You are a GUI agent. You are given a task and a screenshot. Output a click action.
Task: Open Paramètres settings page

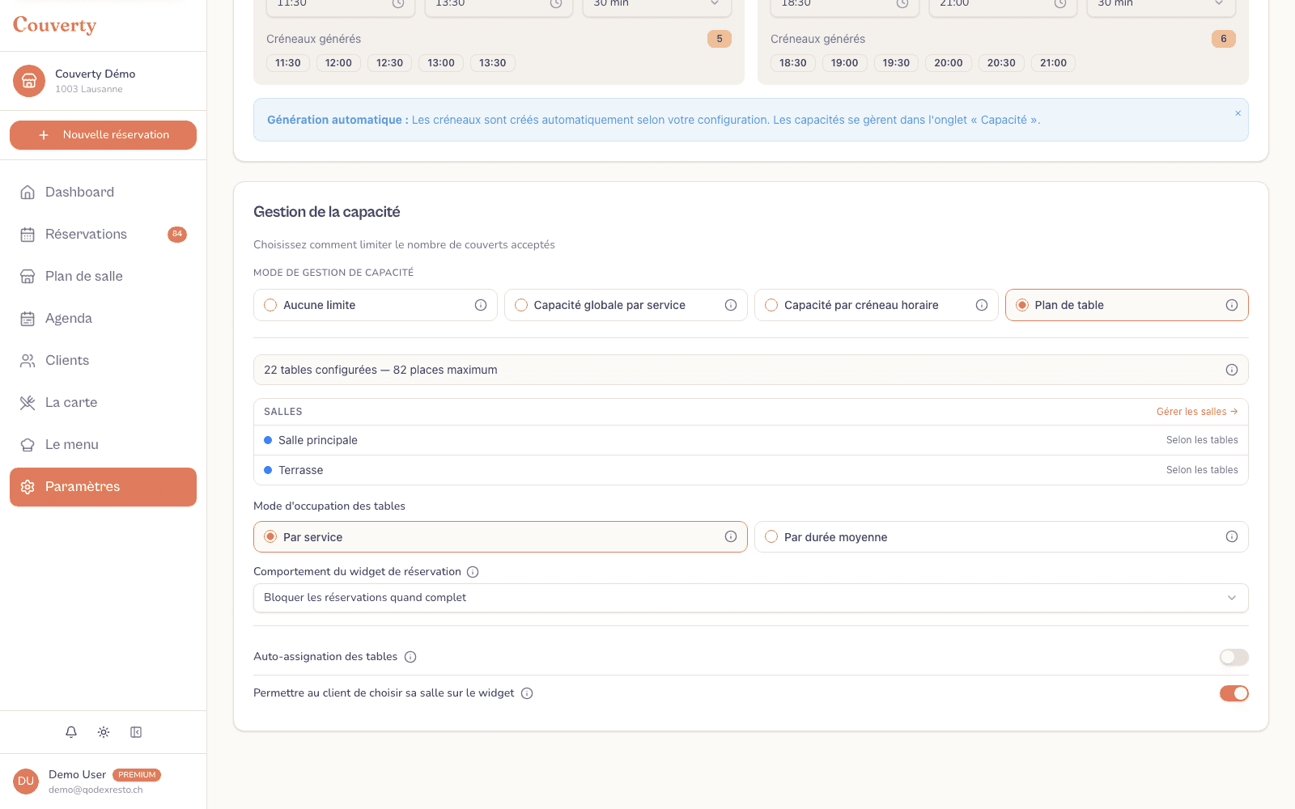(103, 487)
